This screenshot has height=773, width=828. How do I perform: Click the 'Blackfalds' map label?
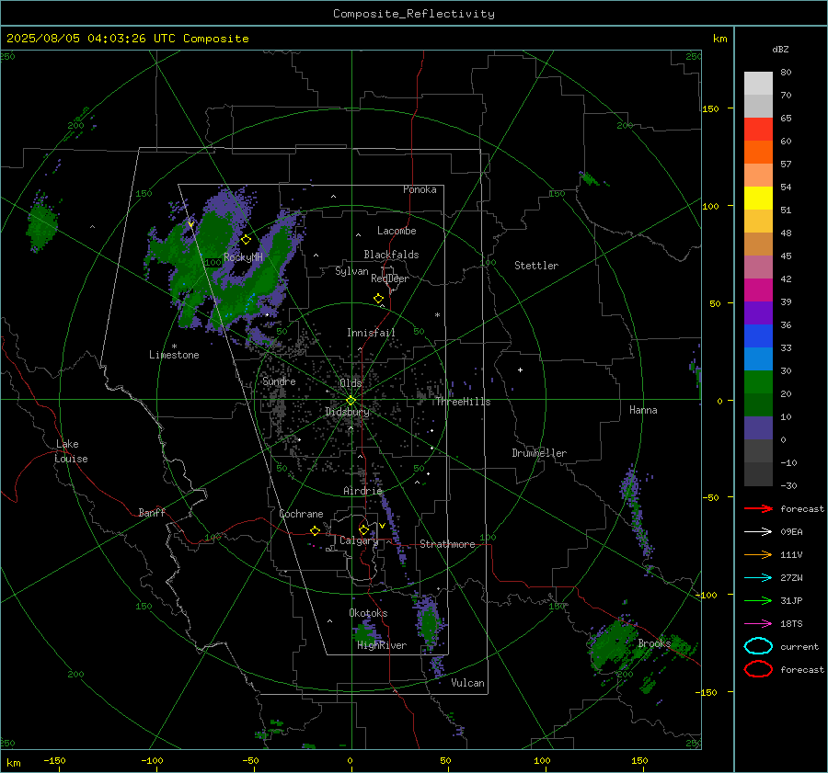(391, 255)
